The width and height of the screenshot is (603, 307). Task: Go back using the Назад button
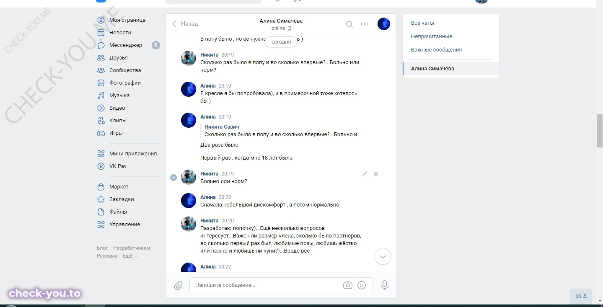[x=185, y=24]
